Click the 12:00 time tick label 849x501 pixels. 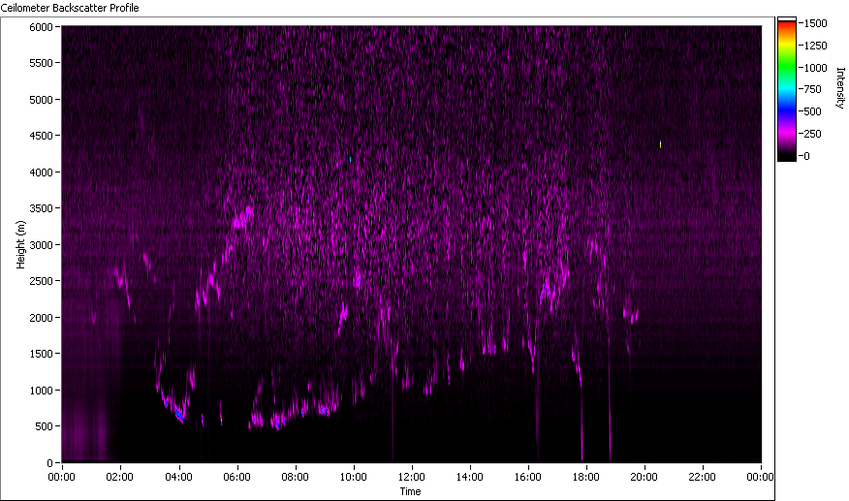point(412,477)
